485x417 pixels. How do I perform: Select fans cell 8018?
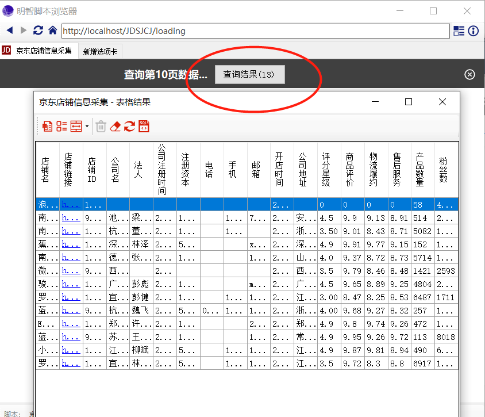click(446, 337)
